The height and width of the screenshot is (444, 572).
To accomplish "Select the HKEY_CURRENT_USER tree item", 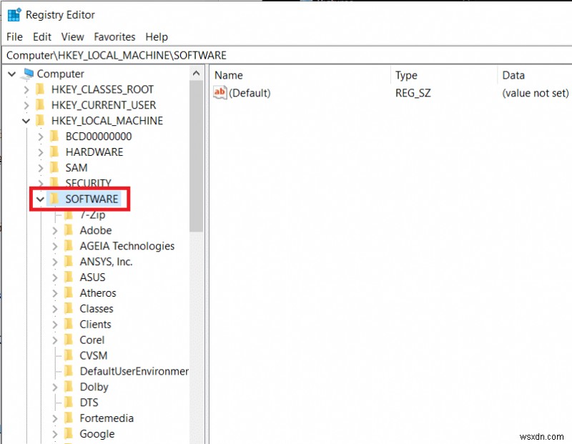I will coord(104,105).
